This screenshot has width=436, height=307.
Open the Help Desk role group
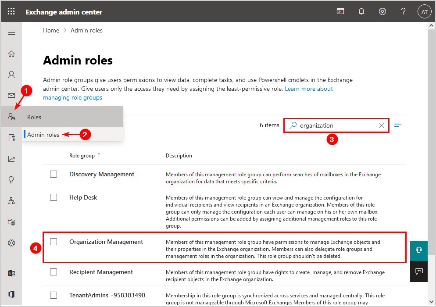tap(83, 197)
